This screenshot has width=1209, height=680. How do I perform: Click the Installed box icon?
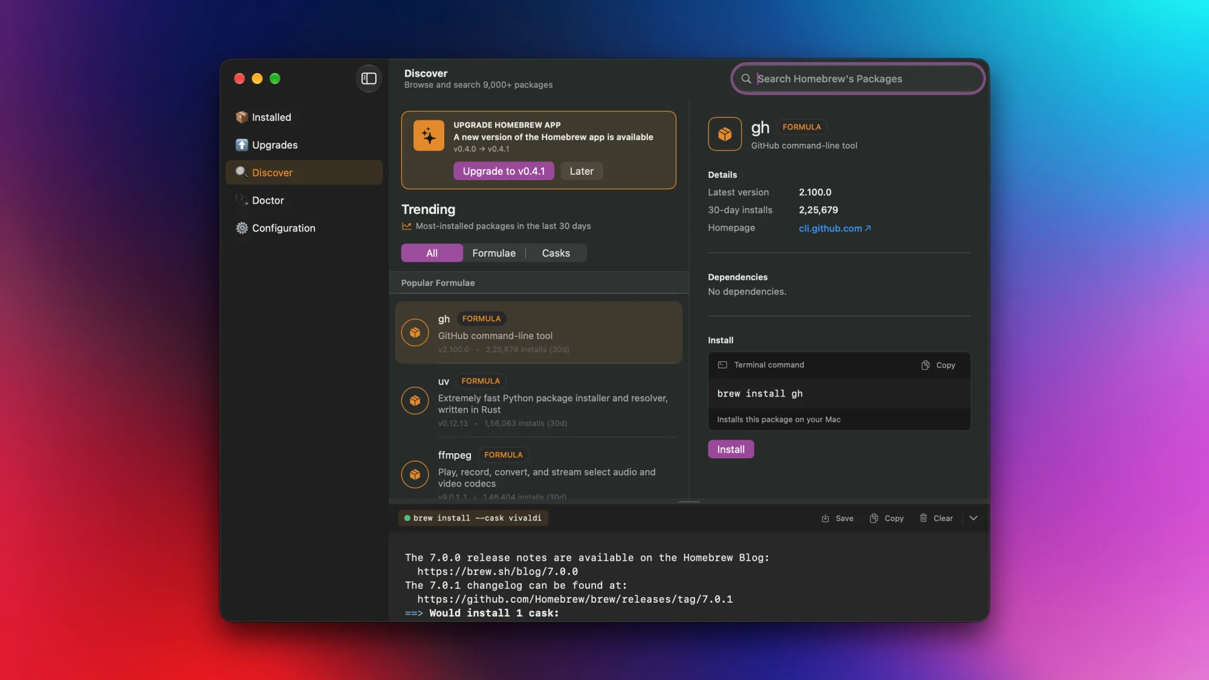point(242,117)
